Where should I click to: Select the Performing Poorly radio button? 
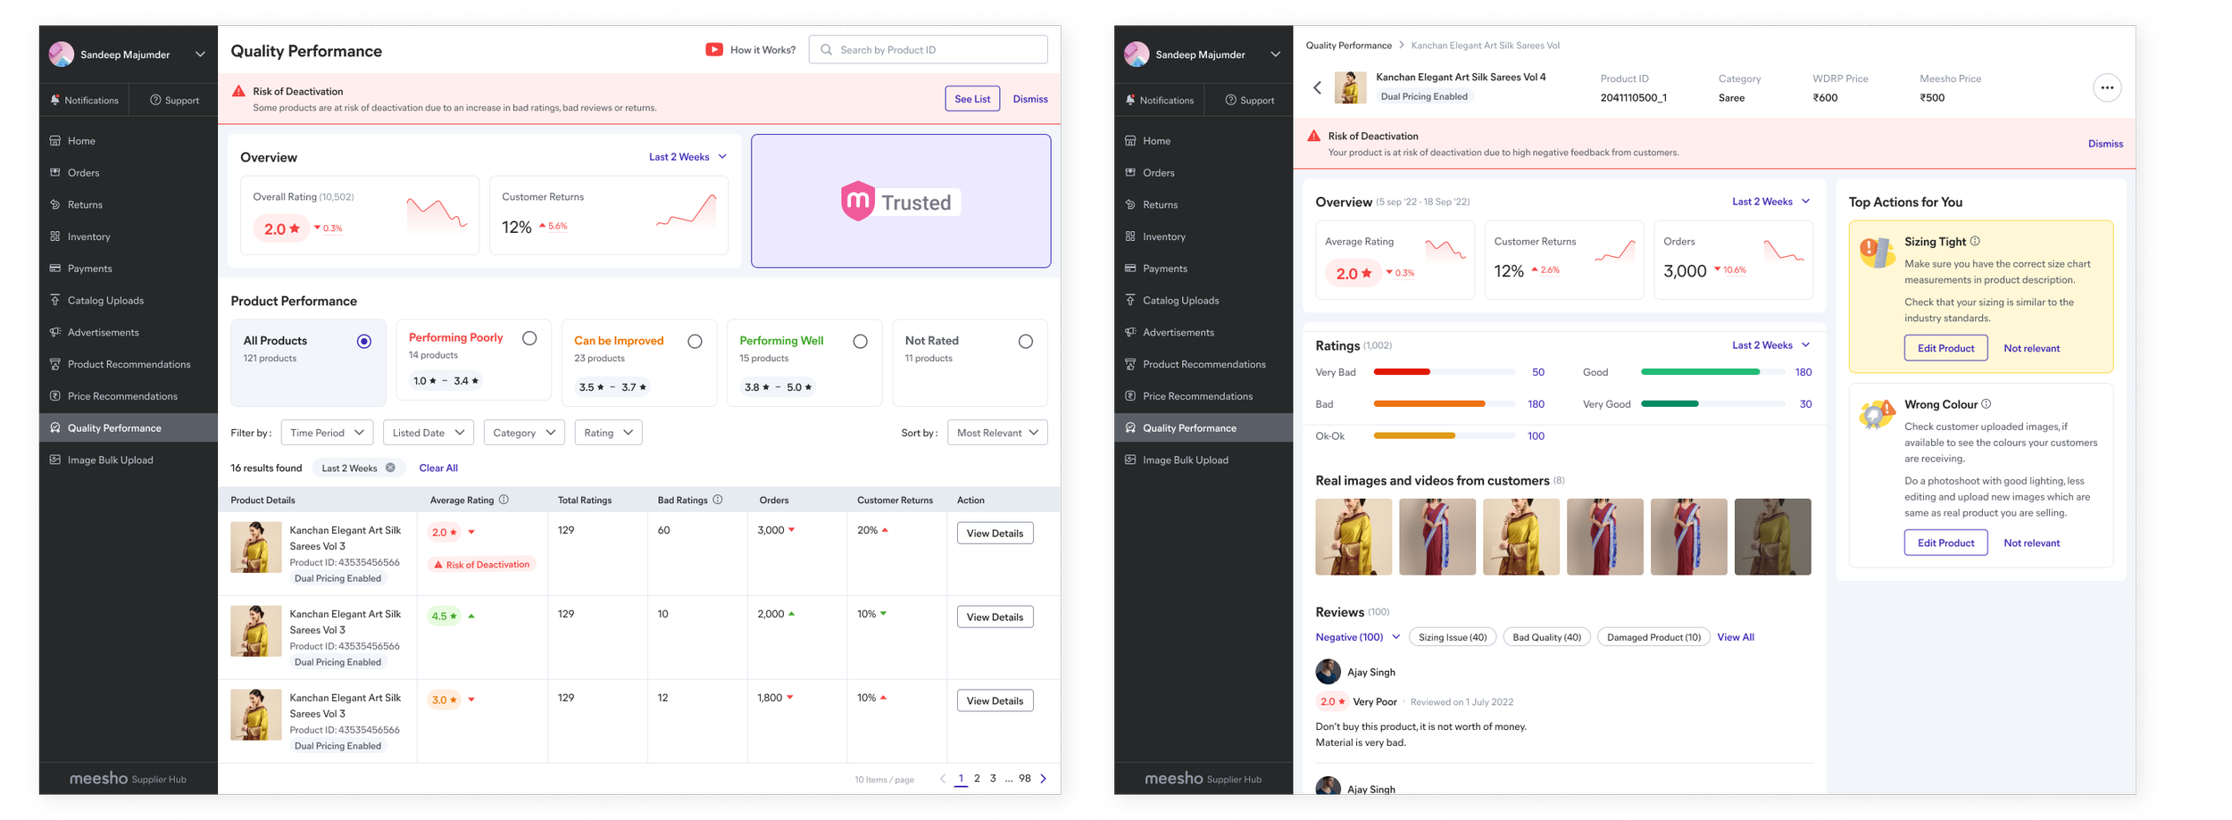[529, 338]
